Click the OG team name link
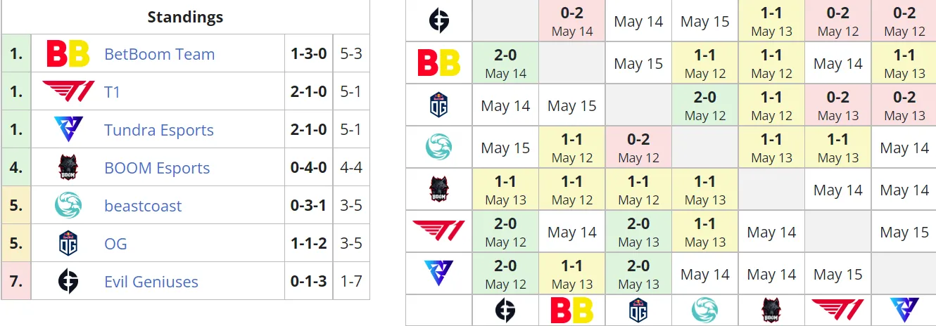 coord(115,244)
